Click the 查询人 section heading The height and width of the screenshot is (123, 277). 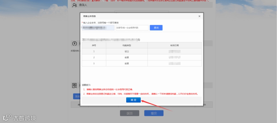[x=83, y=5]
